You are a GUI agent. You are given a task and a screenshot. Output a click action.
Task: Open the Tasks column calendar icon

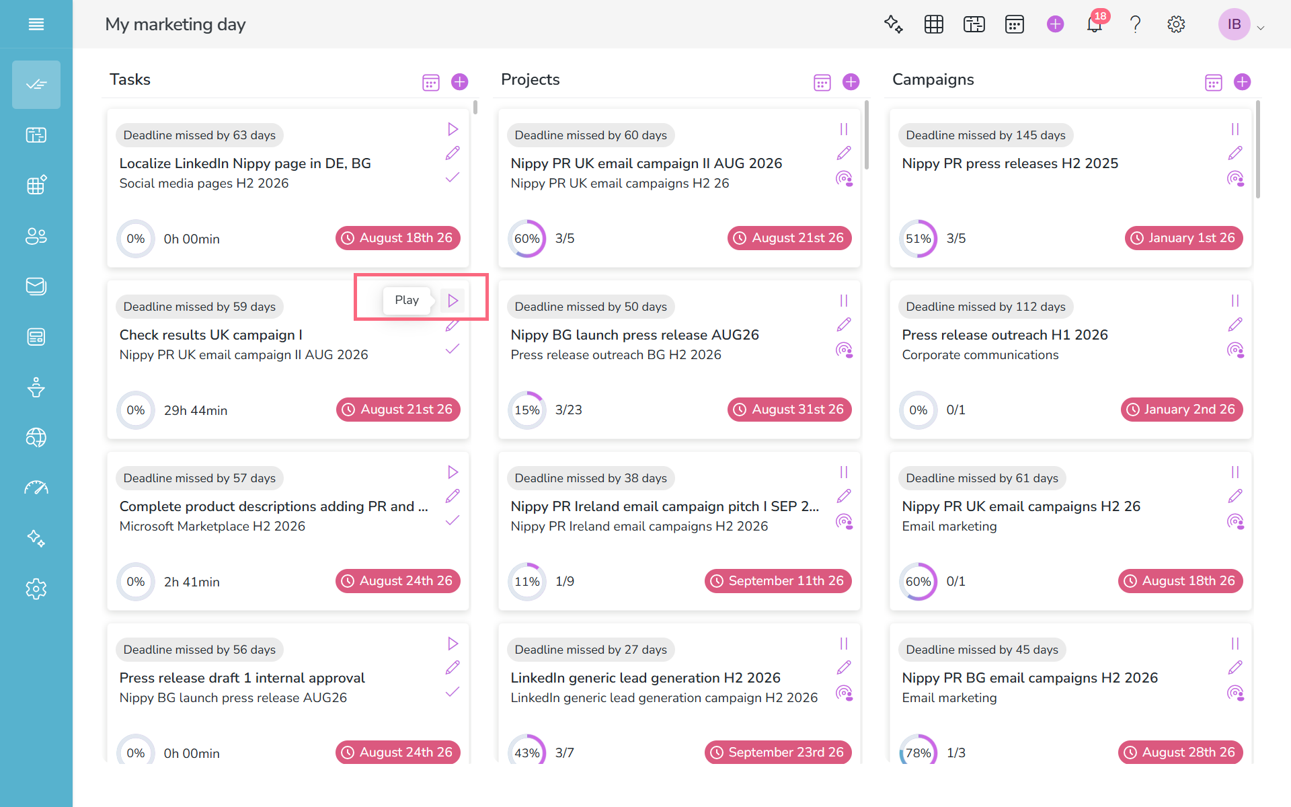pos(430,82)
